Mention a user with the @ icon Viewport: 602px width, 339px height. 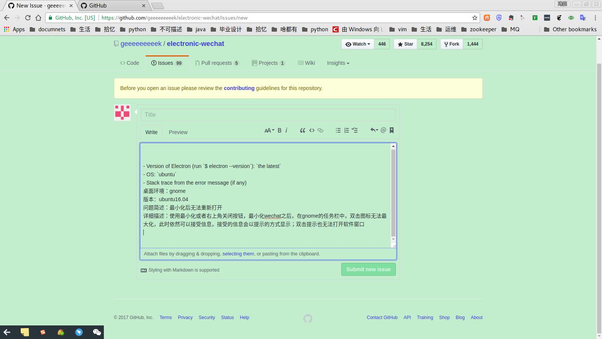tap(383, 130)
